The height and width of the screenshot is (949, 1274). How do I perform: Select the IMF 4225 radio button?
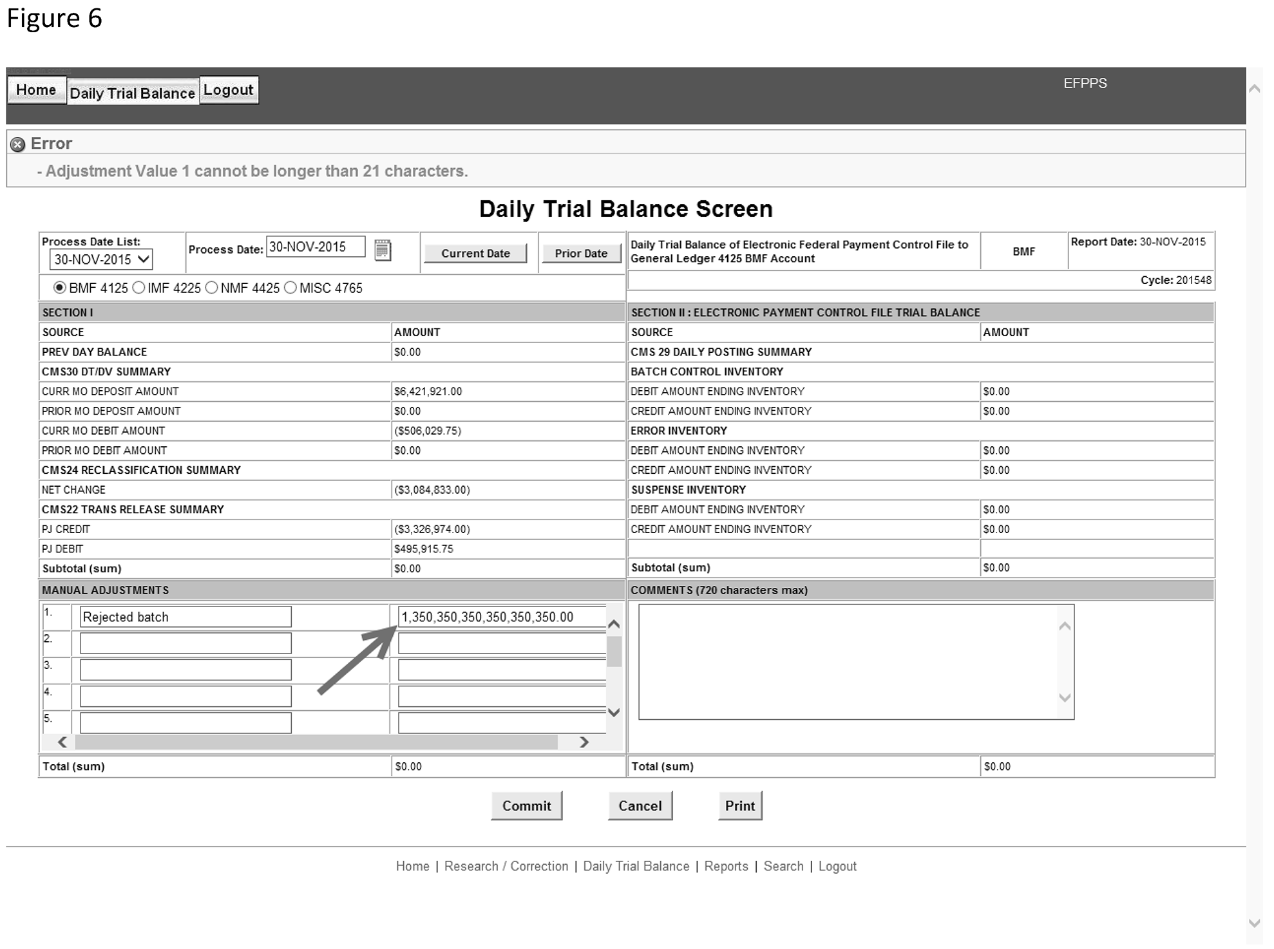point(138,288)
